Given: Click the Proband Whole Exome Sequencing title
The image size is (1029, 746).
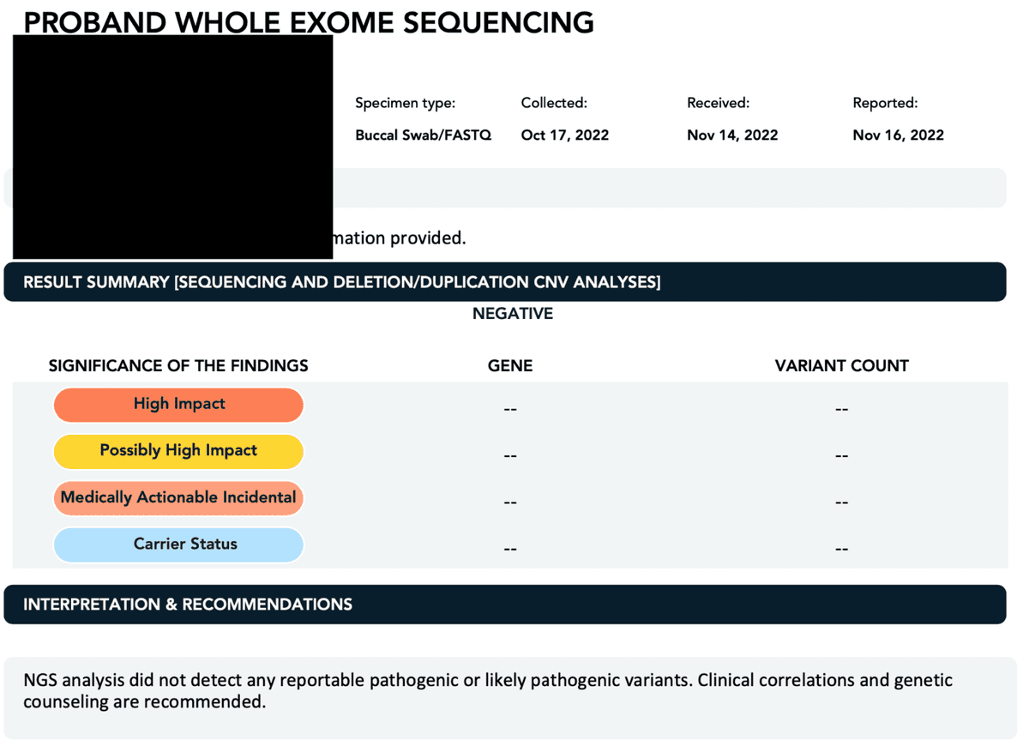Looking at the screenshot, I should click(309, 23).
